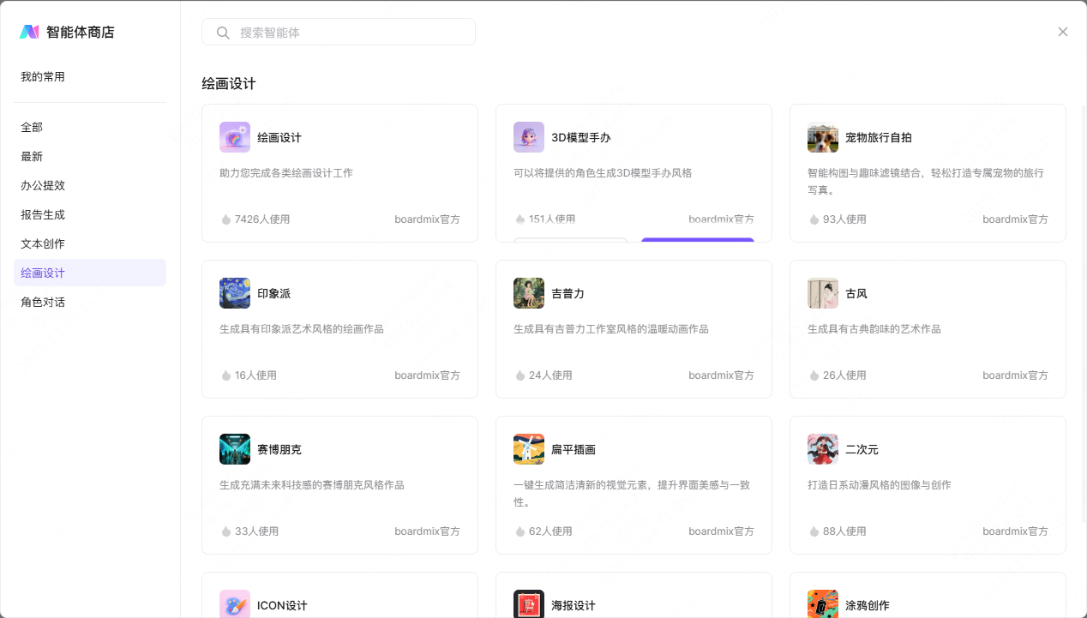The width and height of the screenshot is (1087, 618).
Task: Click description 生成具有吉普力工作室风格的温暖动画作品
Action: tap(611, 329)
